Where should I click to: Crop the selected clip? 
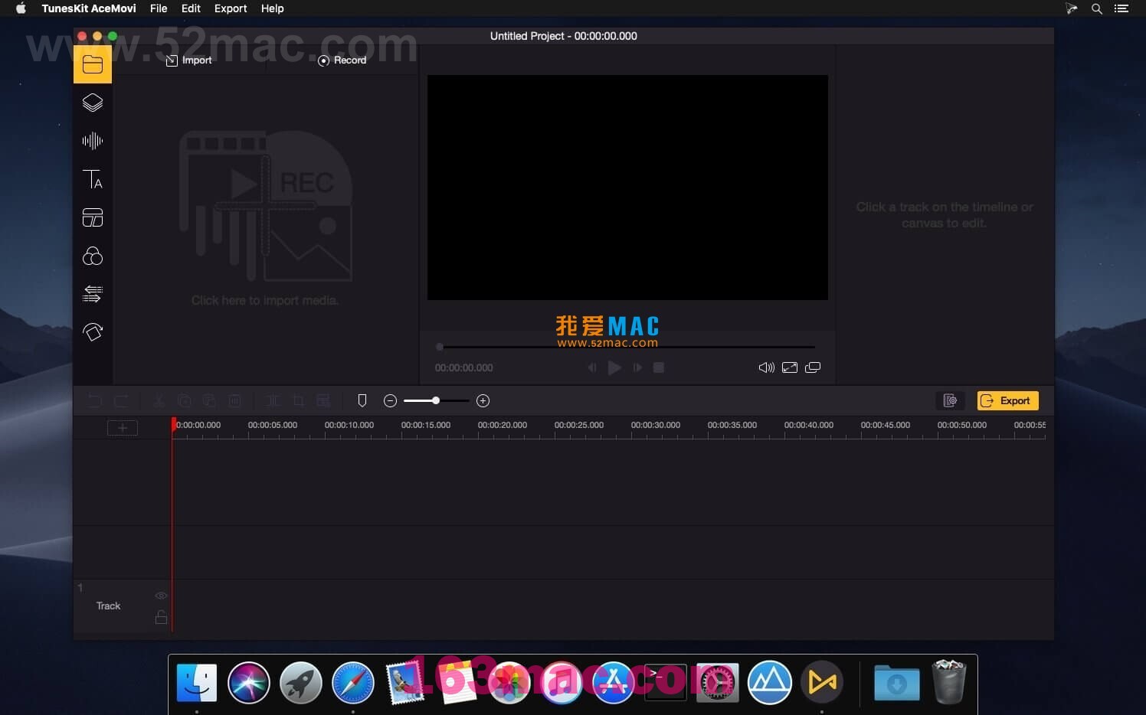[x=299, y=401]
